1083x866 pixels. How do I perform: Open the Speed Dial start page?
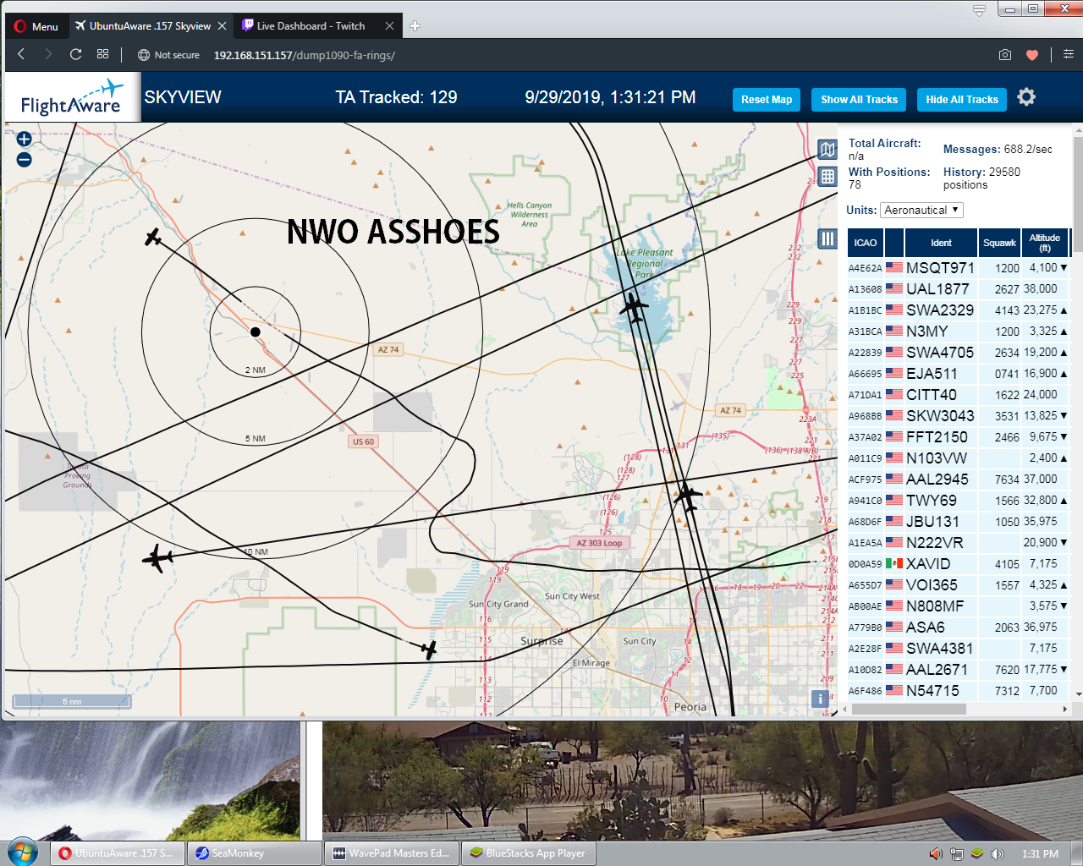(x=102, y=54)
